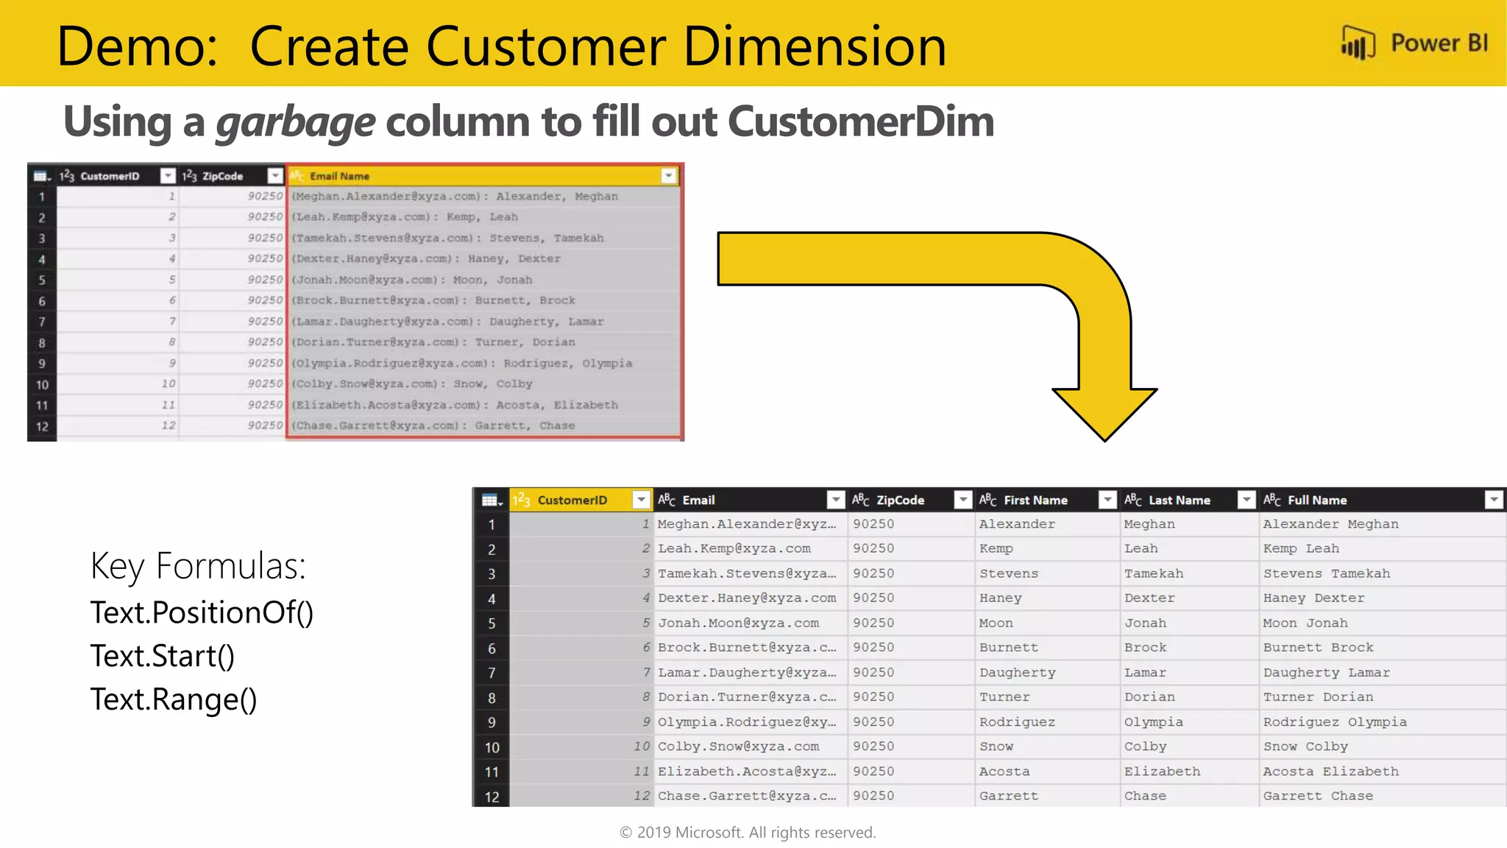Click Full Name cell 'Garrett Chase'
The width and height of the screenshot is (1507, 848).
(1383, 796)
